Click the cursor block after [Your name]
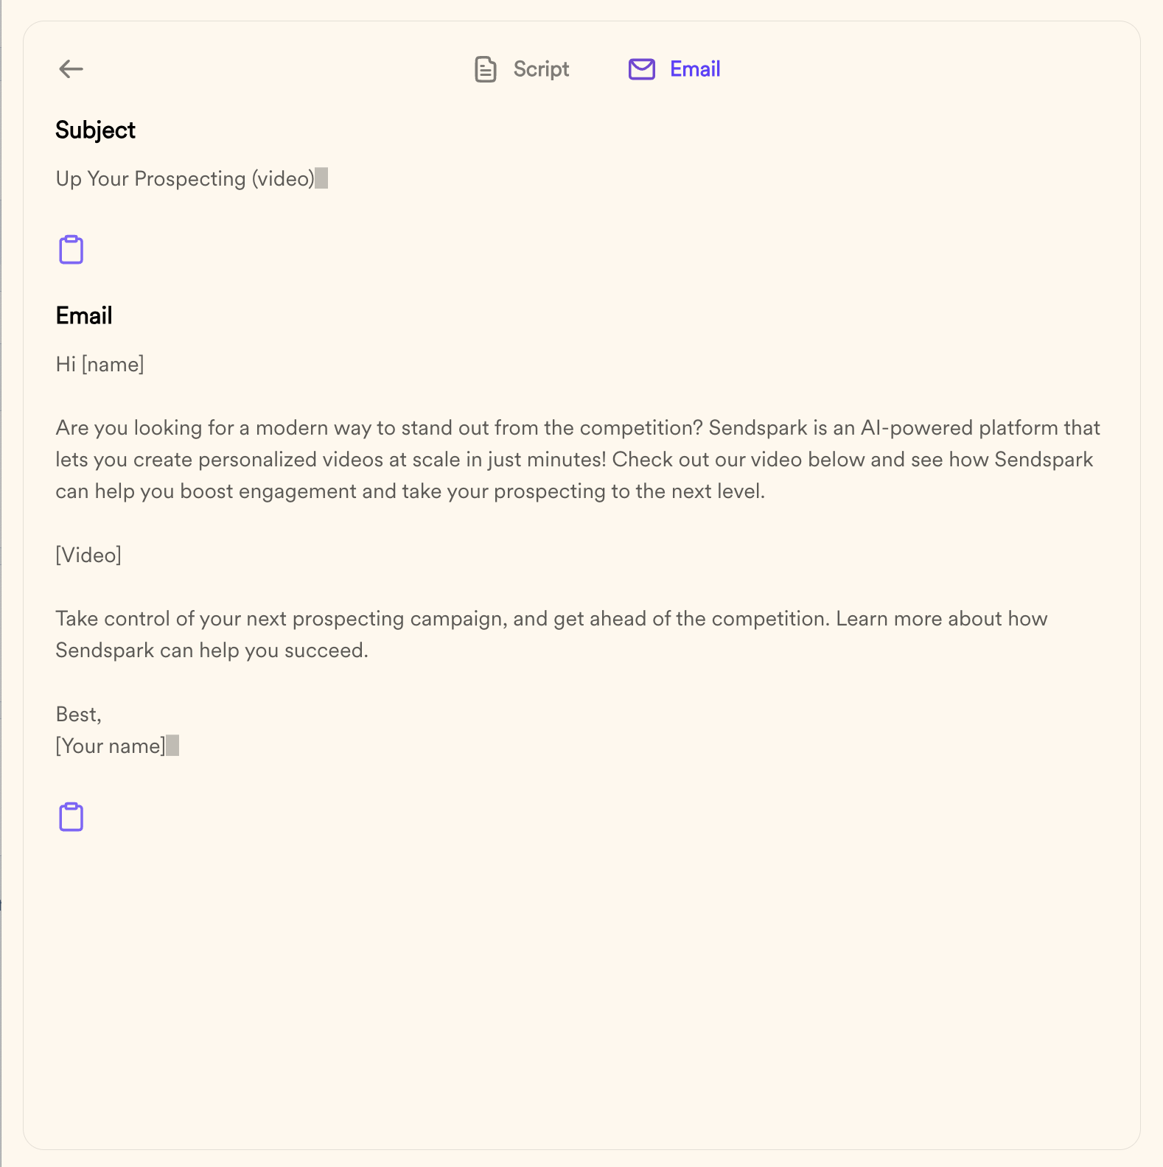 coord(172,745)
